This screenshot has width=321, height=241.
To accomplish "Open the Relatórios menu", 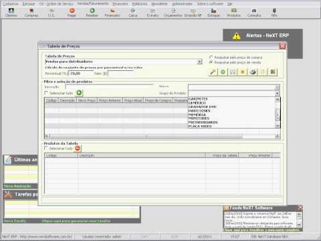I will (140, 4).
